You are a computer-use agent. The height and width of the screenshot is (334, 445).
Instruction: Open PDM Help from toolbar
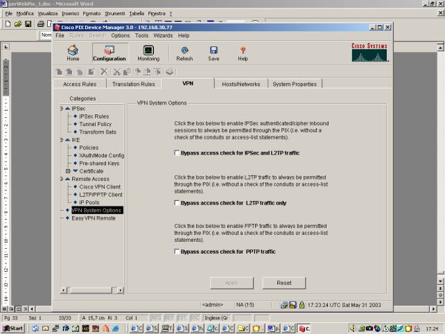(x=243, y=53)
